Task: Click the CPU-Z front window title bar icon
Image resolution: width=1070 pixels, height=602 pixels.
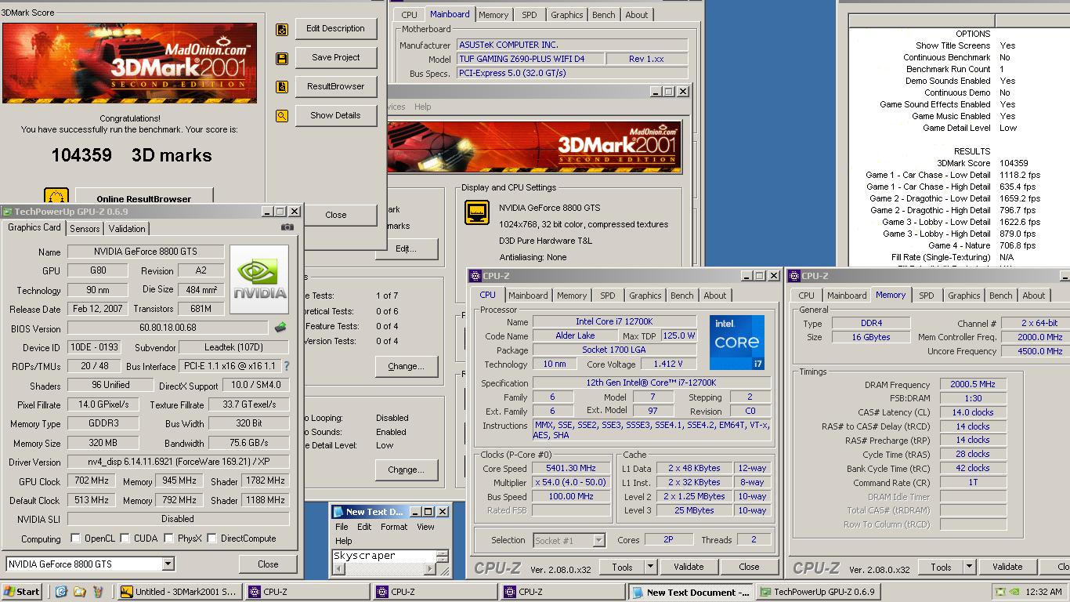Action: coord(475,276)
